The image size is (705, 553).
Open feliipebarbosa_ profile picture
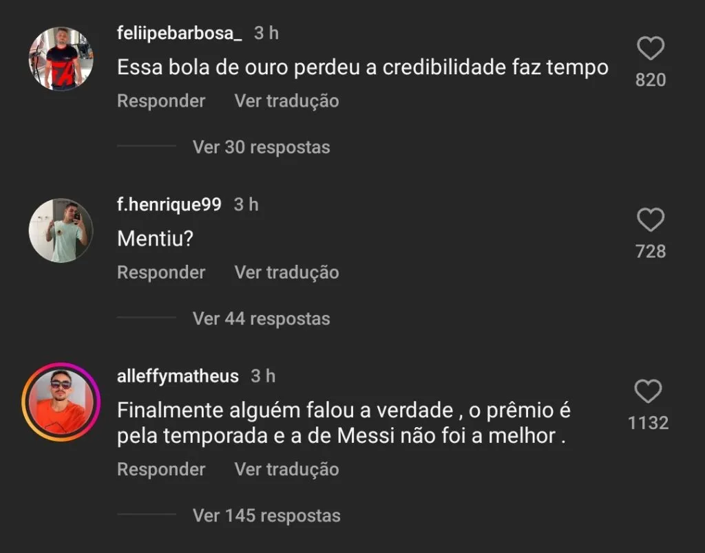coord(61,59)
